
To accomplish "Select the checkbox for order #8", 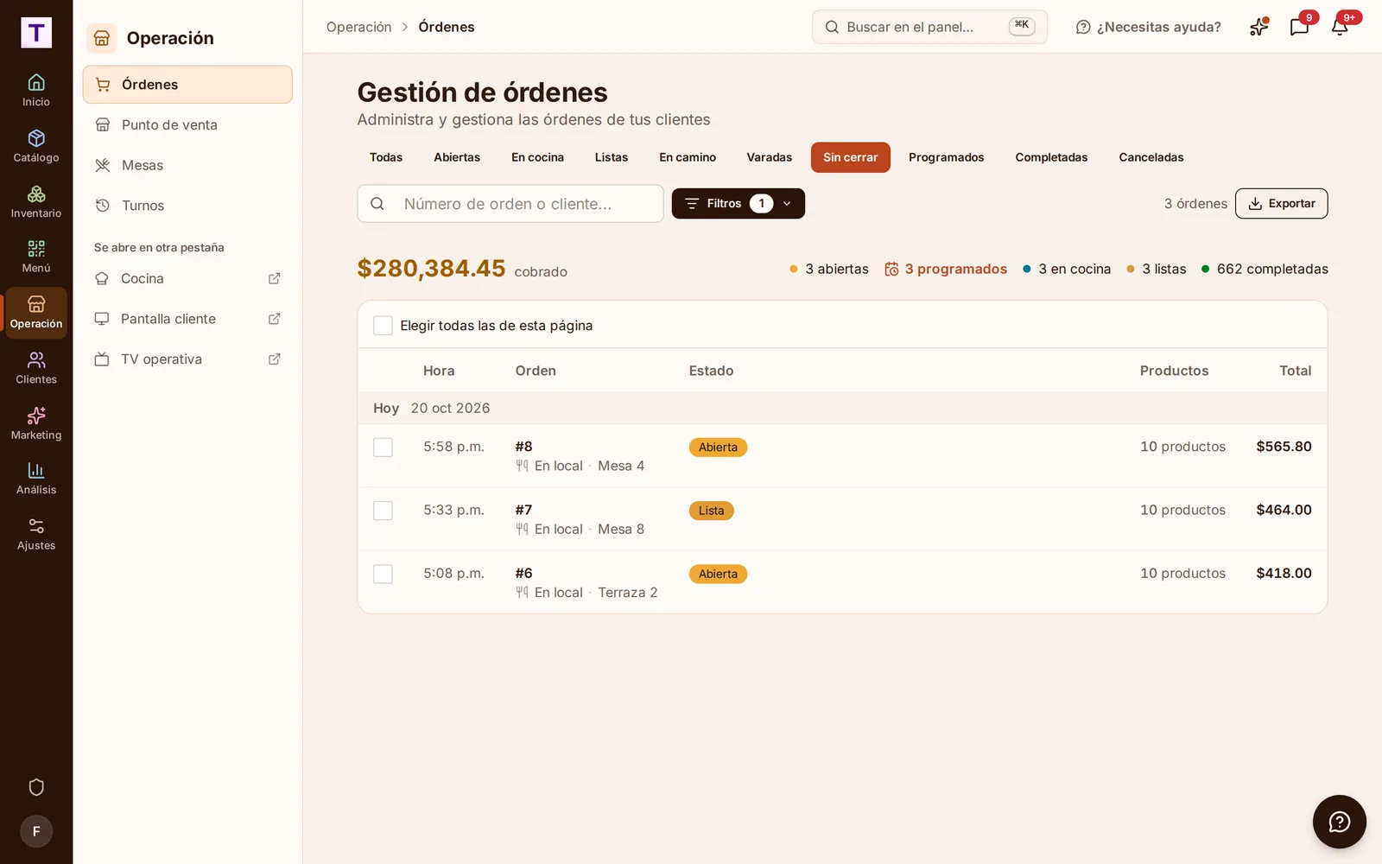I will point(383,448).
